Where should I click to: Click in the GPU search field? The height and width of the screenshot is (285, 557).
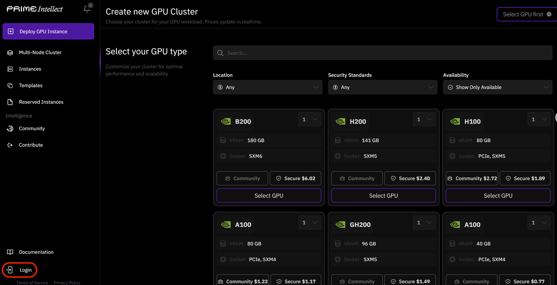click(x=383, y=53)
